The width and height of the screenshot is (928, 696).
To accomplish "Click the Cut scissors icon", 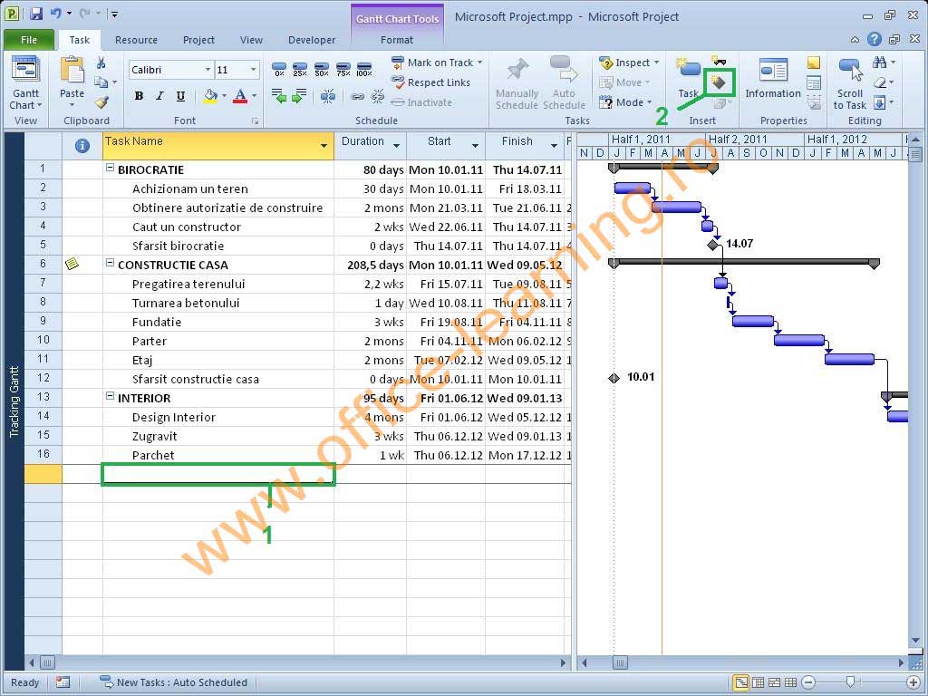I will [x=101, y=63].
